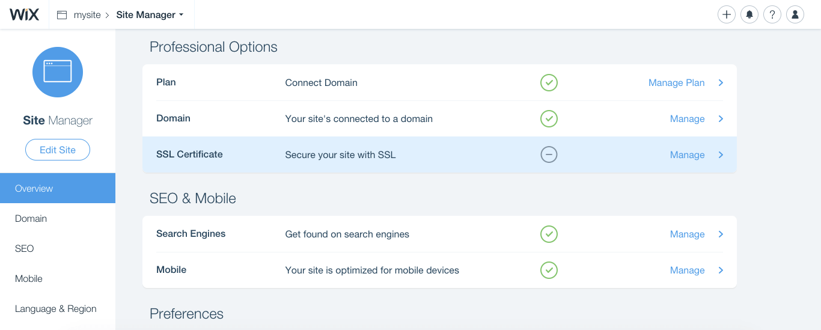Click the plus icon in top bar
The image size is (821, 330).
(727, 14)
